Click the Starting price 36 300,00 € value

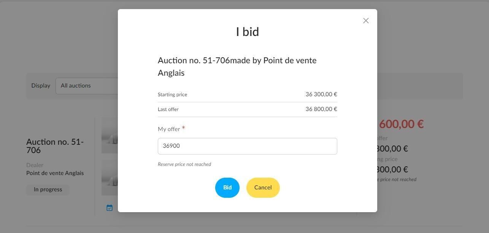click(321, 94)
